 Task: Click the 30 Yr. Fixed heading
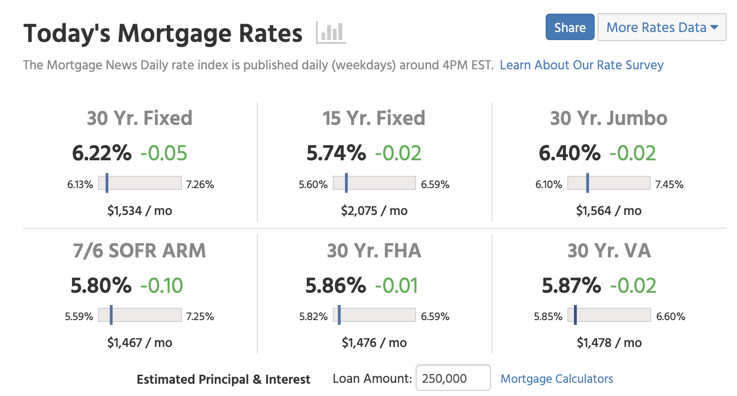coord(139,118)
